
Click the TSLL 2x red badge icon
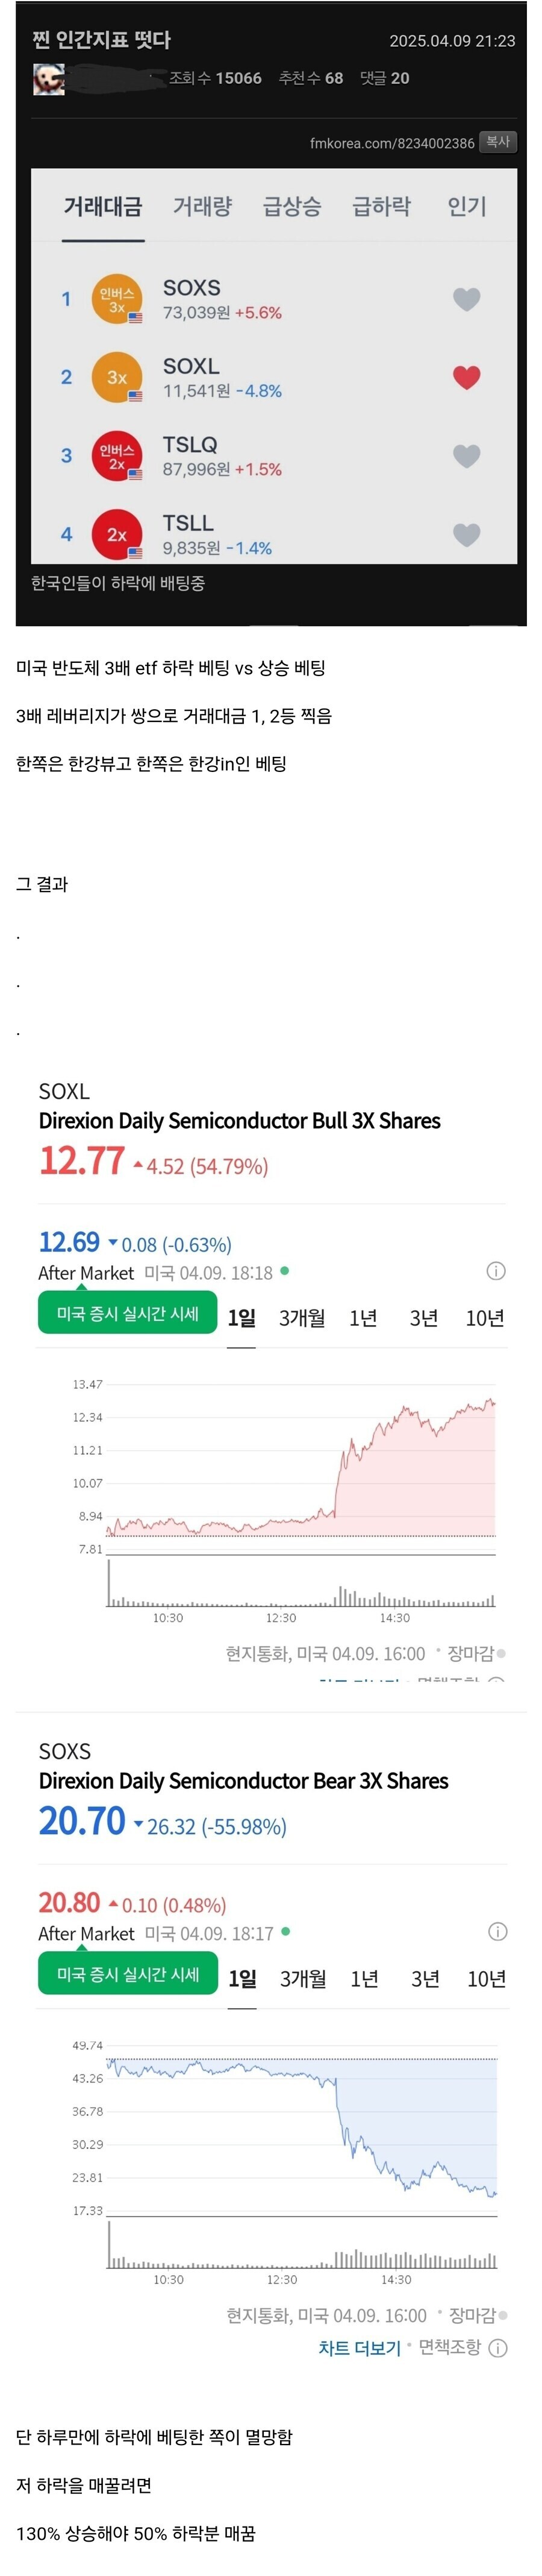(x=117, y=534)
